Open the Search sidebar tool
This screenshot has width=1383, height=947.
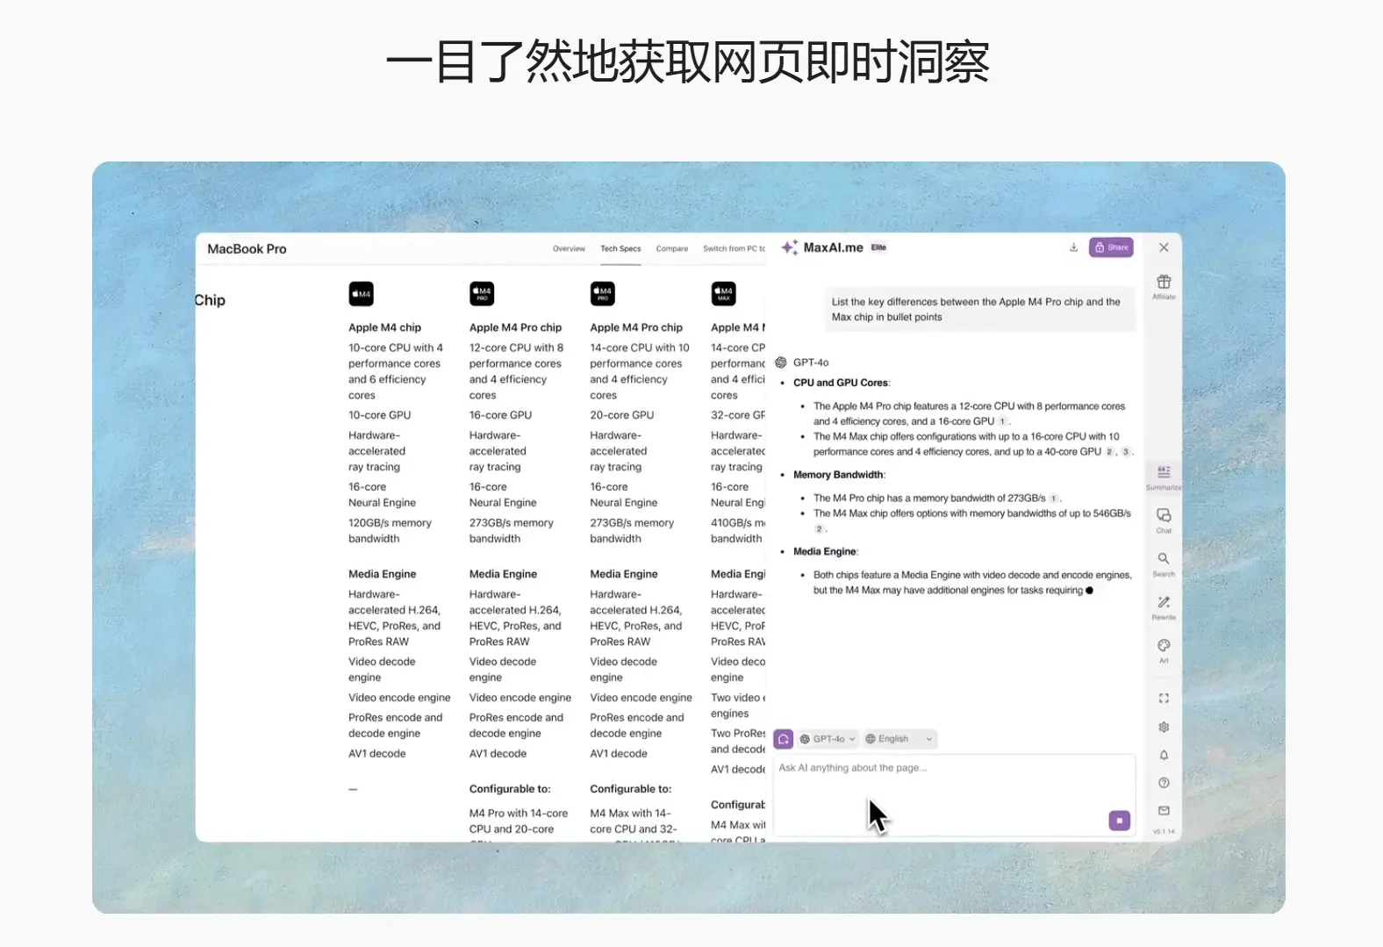[x=1164, y=560]
